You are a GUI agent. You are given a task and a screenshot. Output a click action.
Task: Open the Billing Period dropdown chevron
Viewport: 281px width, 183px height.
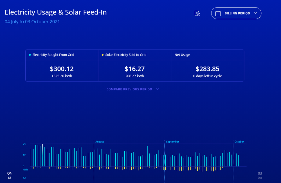(255, 13)
